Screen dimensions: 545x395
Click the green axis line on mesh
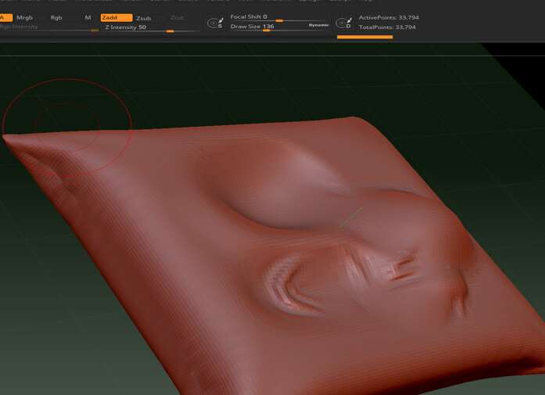tap(352, 217)
